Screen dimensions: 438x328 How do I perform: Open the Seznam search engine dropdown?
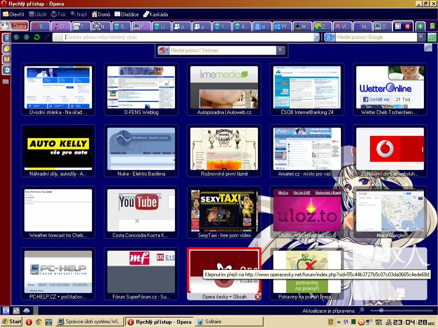(163, 50)
